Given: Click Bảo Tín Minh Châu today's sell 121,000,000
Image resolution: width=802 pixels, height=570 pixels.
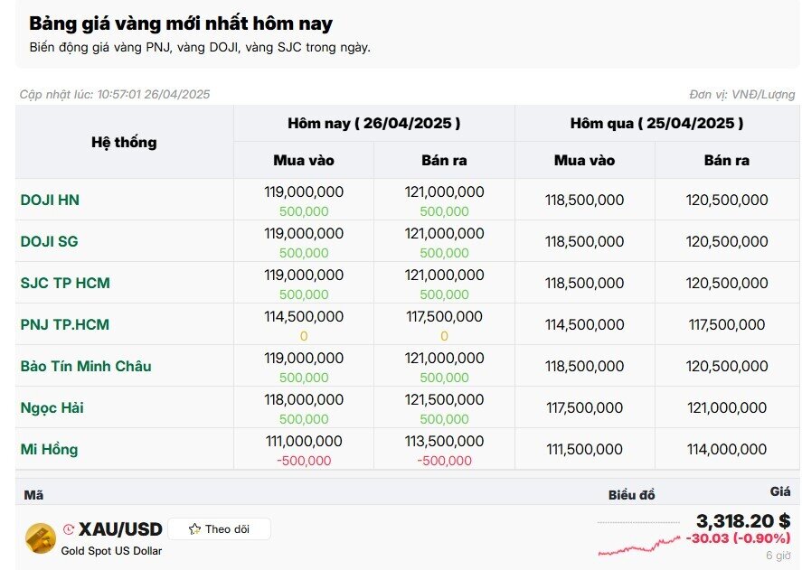Looking at the screenshot, I should pyautogui.click(x=444, y=359).
